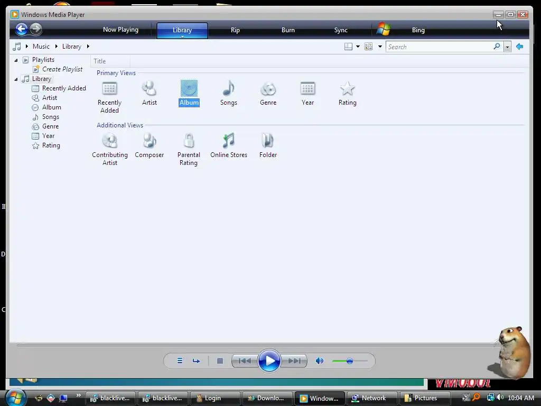Skip to next track

click(x=294, y=361)
